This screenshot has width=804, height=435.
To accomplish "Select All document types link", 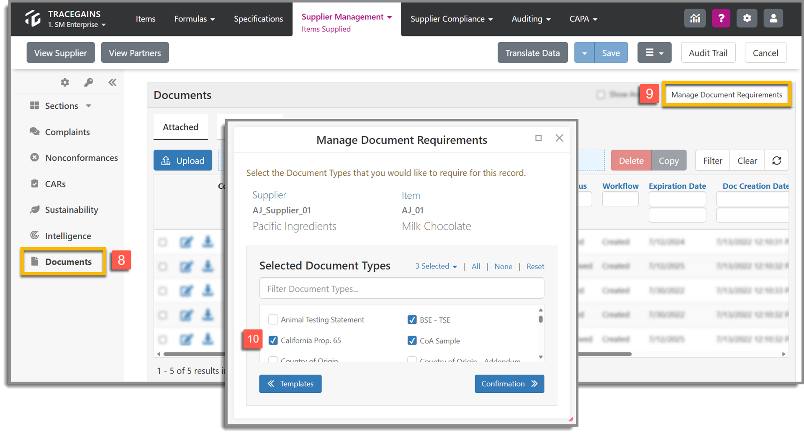I will click(476, 266).
